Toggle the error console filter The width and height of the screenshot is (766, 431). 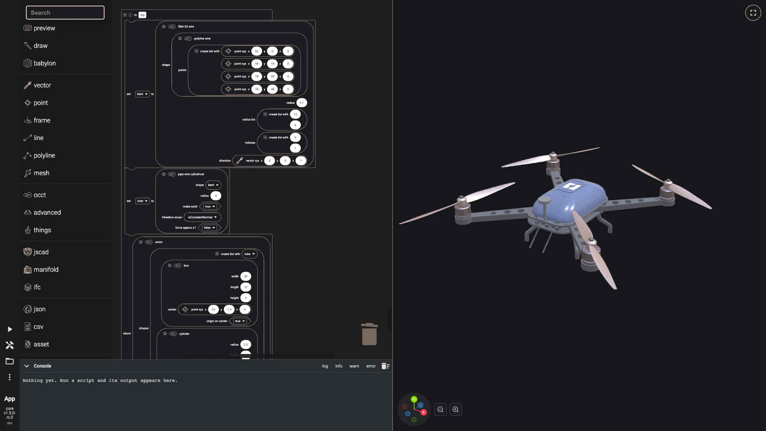[371, 366]
